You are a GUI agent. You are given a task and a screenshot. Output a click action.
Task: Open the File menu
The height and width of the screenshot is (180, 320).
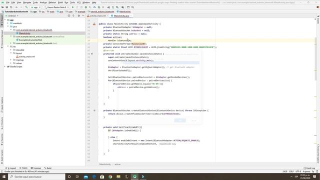(x=8, y=2)
